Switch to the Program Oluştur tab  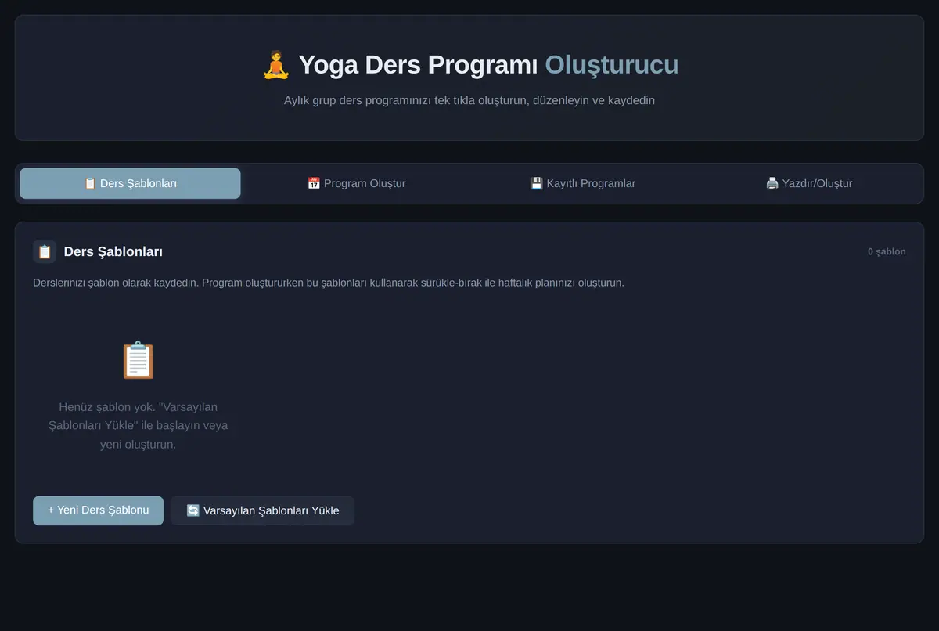point(356,183)
